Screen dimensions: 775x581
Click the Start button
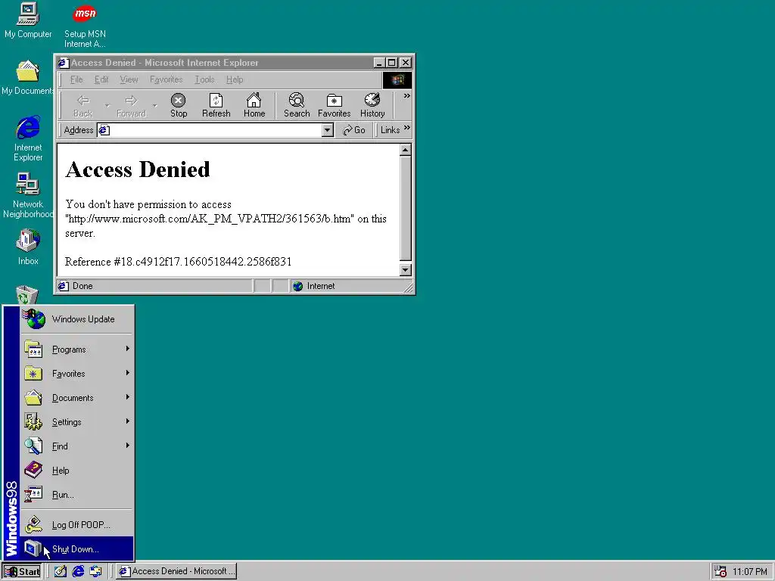22,572
